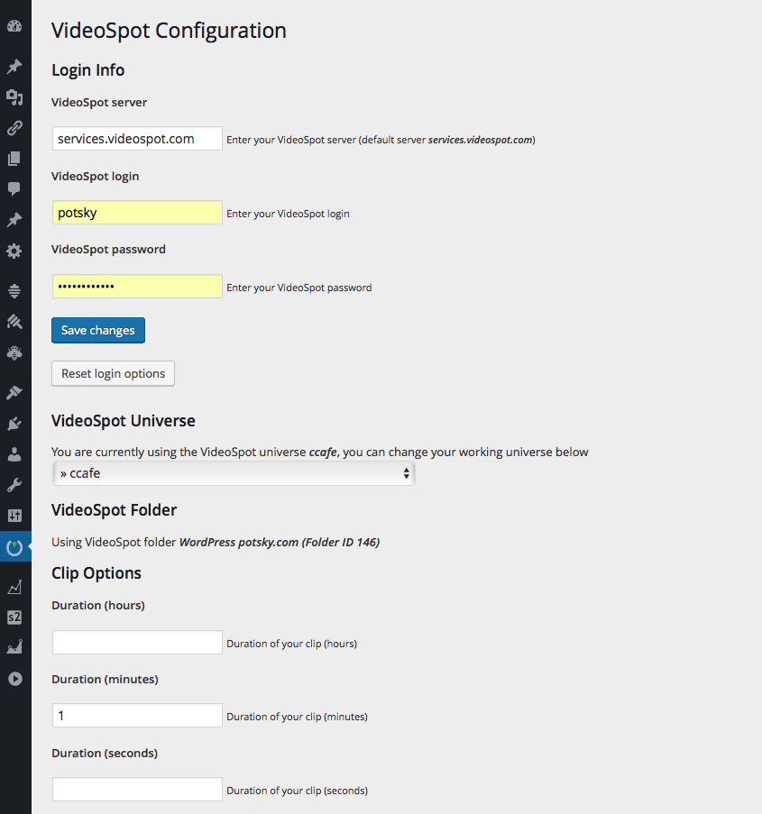Click hint text 'Enter your VideoSpot login'
Viewport: 762px width, 814px height.
288,214
